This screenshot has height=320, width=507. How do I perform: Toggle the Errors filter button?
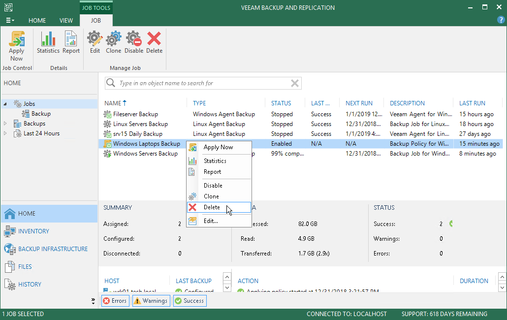point(116,301)
